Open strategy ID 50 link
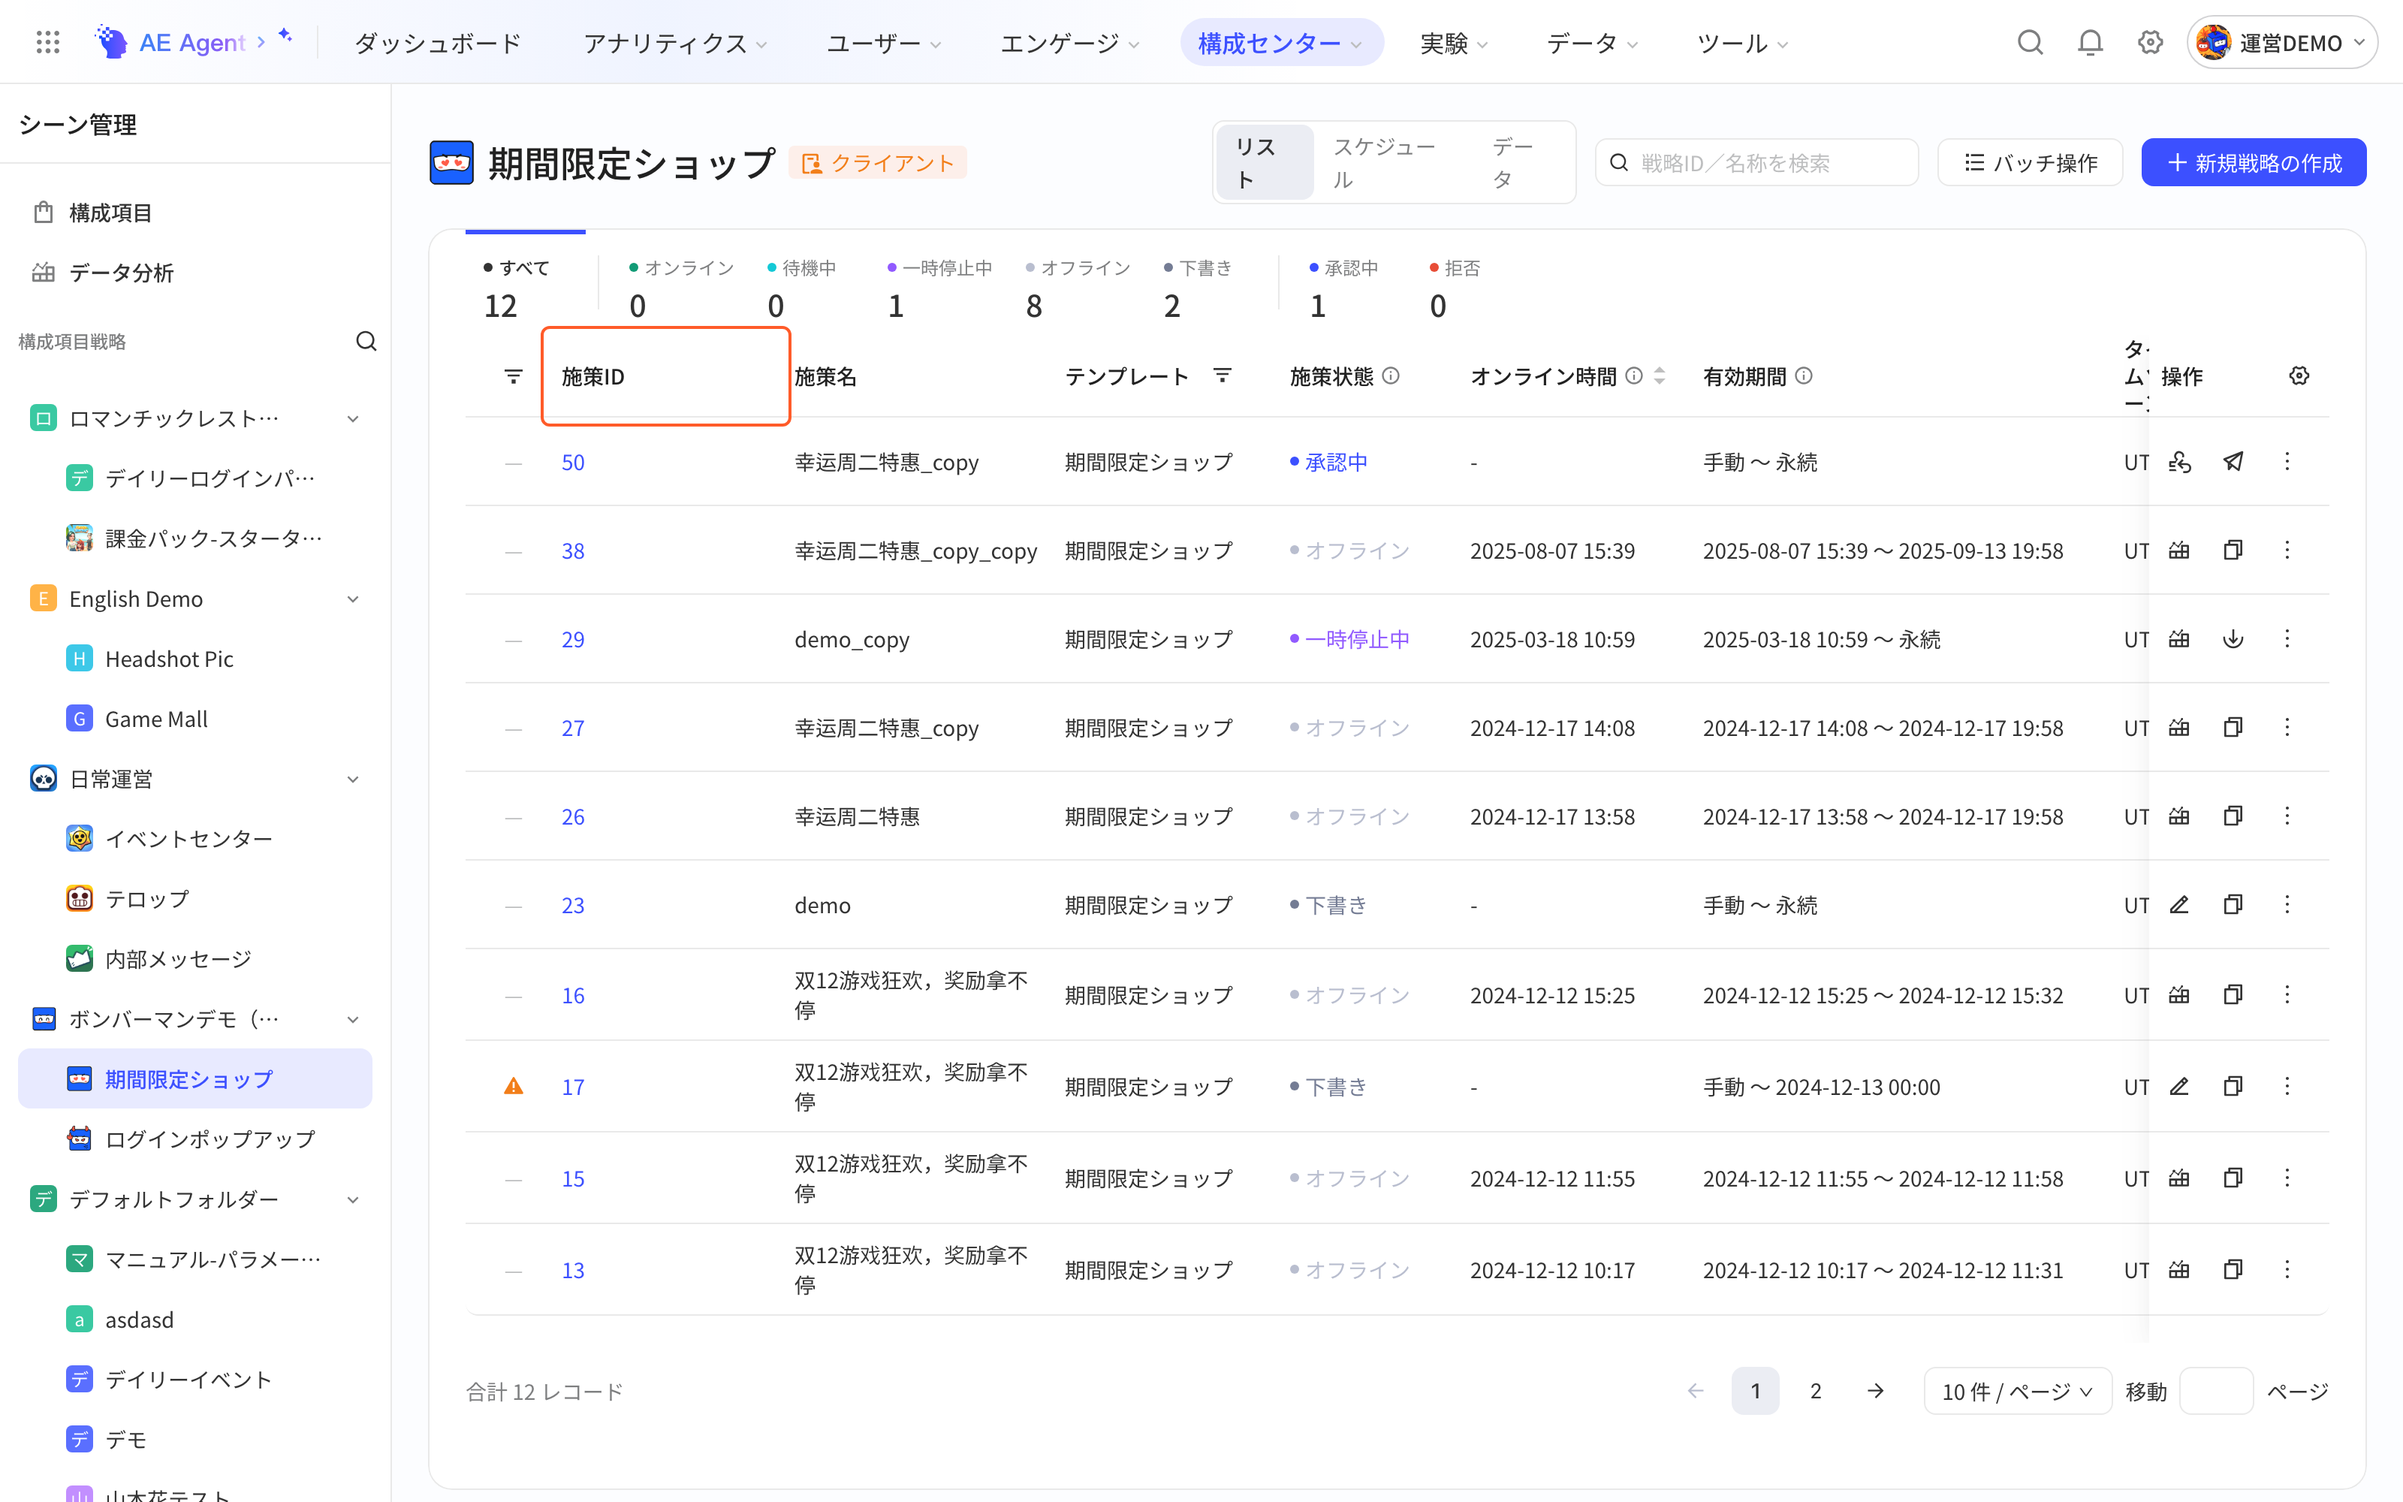 coord(573,462)
